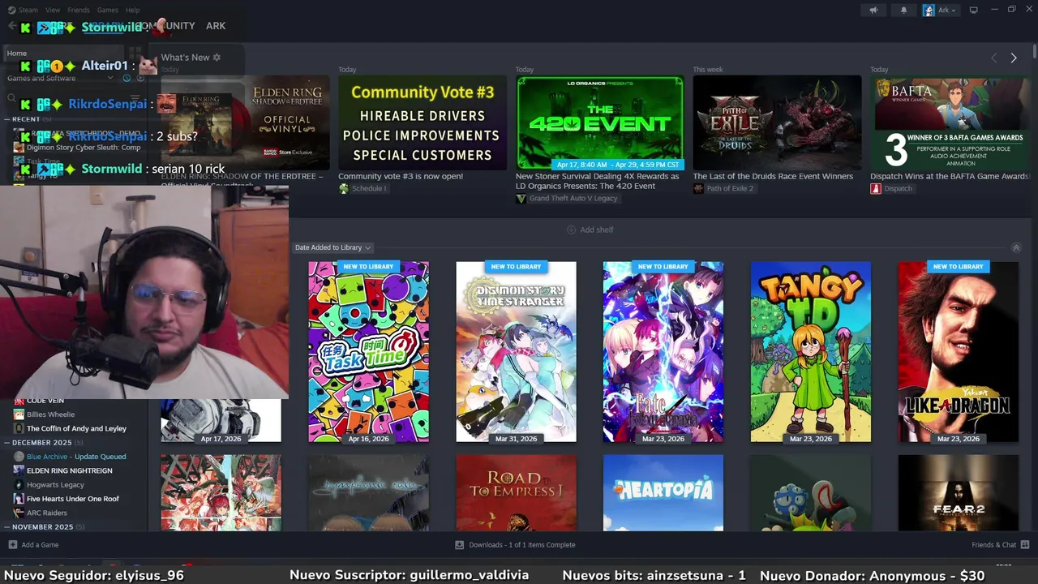
Task: Click the Blue Archive sidebar icon
Action: click(19, 457)
